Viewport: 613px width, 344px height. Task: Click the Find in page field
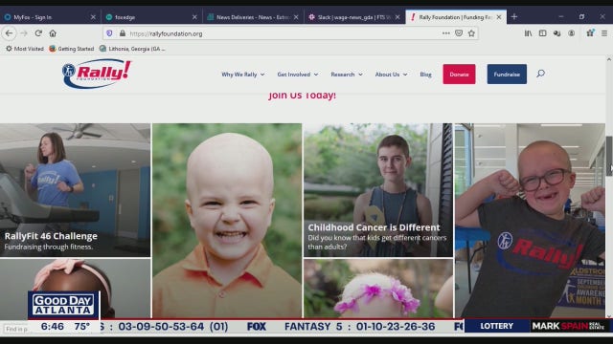pos(16,329)
